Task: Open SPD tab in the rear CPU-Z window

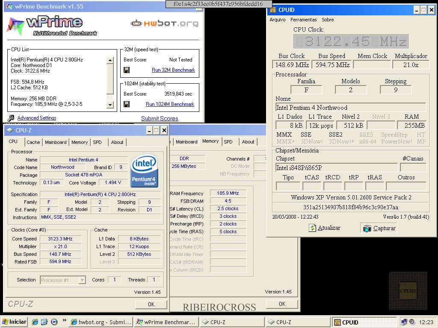Action: pos(228,142)
